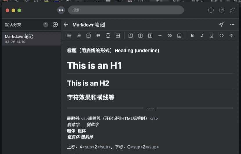This screenshot has width=241, height=154.
Task: Go back with the left arrow
Action: (66, 25)
